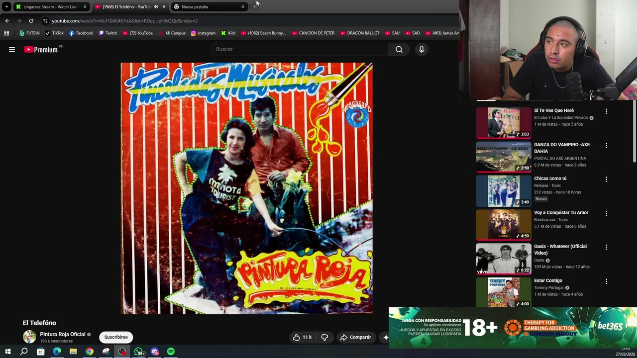This screenshot has width=637, height=358.
Task: Open options for Si Te Vas Que Haré
Action: (606, 111)
